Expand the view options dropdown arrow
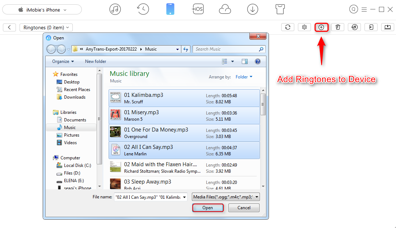This screenshot has height=228, width=396. [x=233, y=61]
